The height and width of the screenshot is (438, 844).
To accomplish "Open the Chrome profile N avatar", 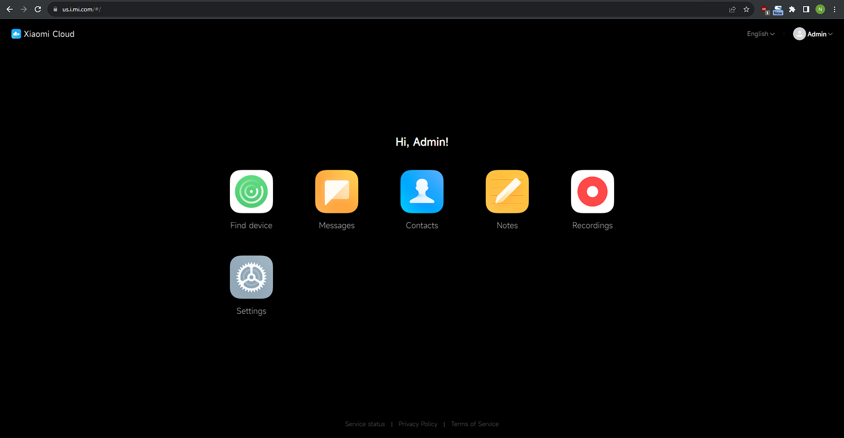I will tap(820, 9).
